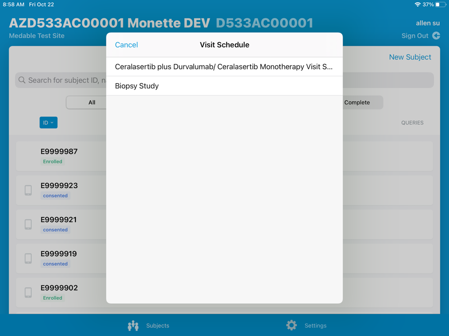This screenshot has width=449, height=336.
Task: Tap the device icon beside E9999921
Action: tap(28, 224)
